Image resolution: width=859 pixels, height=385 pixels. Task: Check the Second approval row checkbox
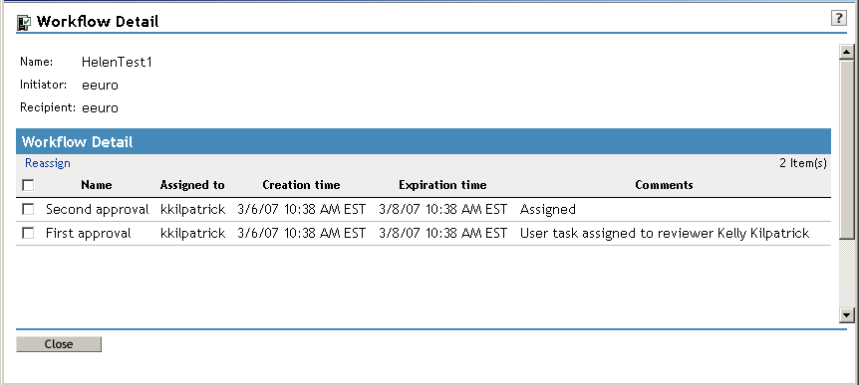click(x=28, y=209)
